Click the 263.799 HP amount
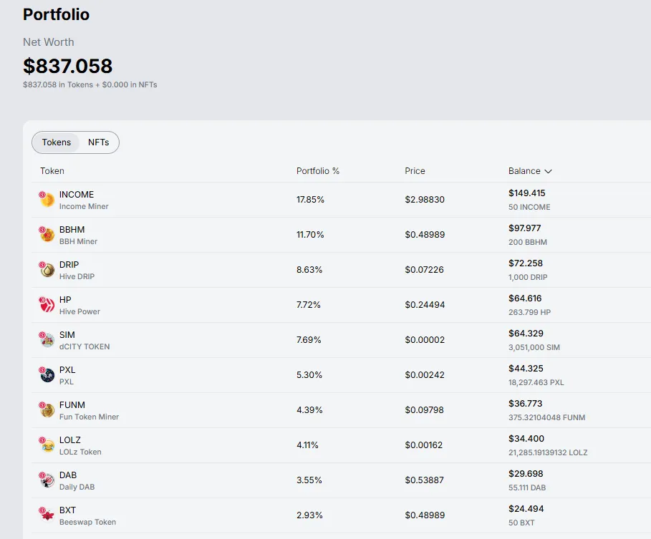651x539 pixels. 530,312
